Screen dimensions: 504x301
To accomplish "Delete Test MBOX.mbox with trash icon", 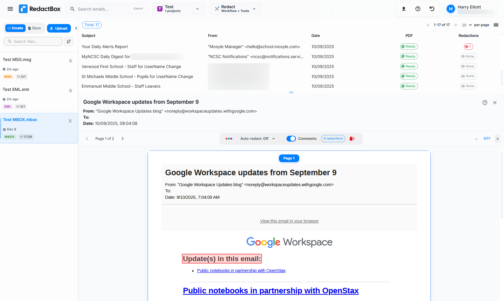I will click(x=70, y=121).
